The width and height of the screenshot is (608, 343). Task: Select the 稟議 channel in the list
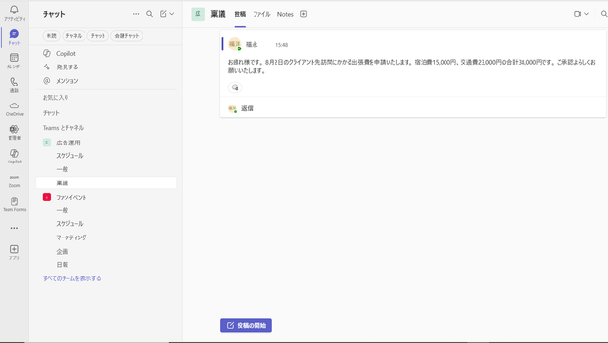pyautogui.click(x=105, y=182)
